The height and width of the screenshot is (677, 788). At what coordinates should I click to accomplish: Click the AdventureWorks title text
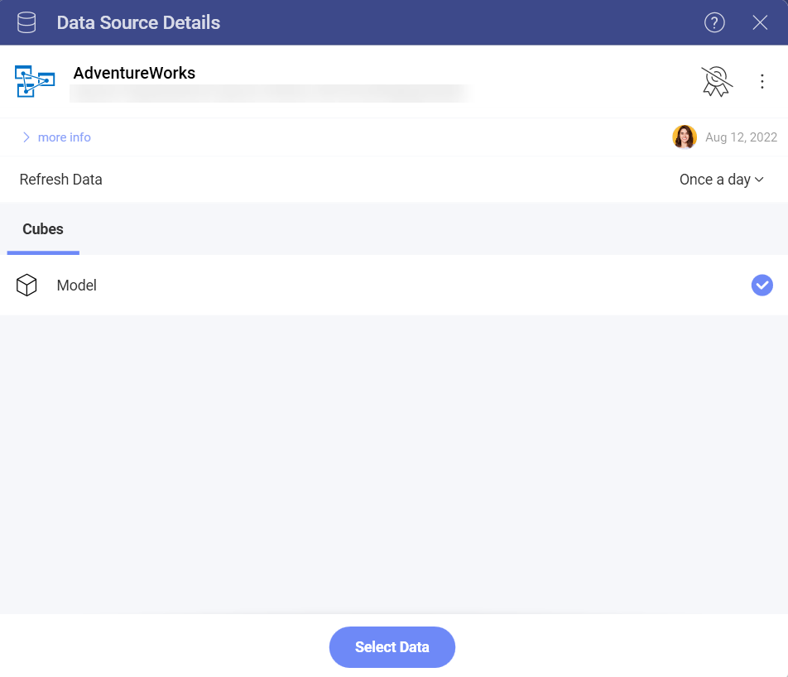(134, 73)
